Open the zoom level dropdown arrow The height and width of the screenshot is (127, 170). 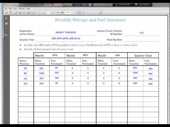pyautogui.click(x=73, y=13)
